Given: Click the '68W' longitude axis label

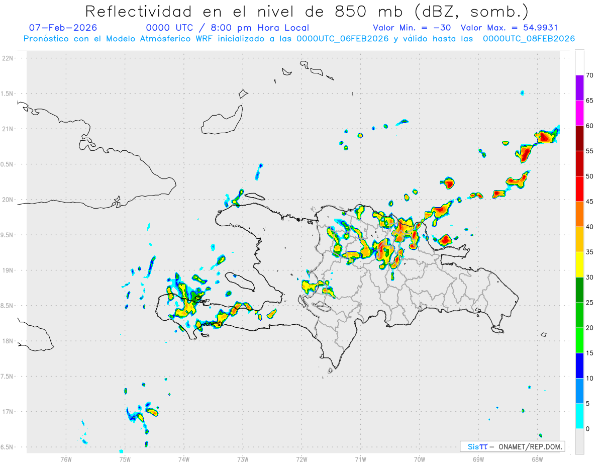Looking at the screenshot, I should (x=537, y=459).
